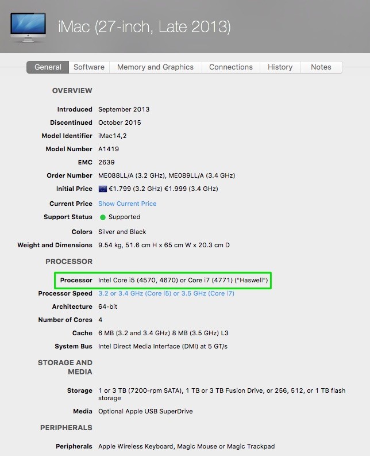Select the Silver and Black colors value

click(x=122, y=232)
